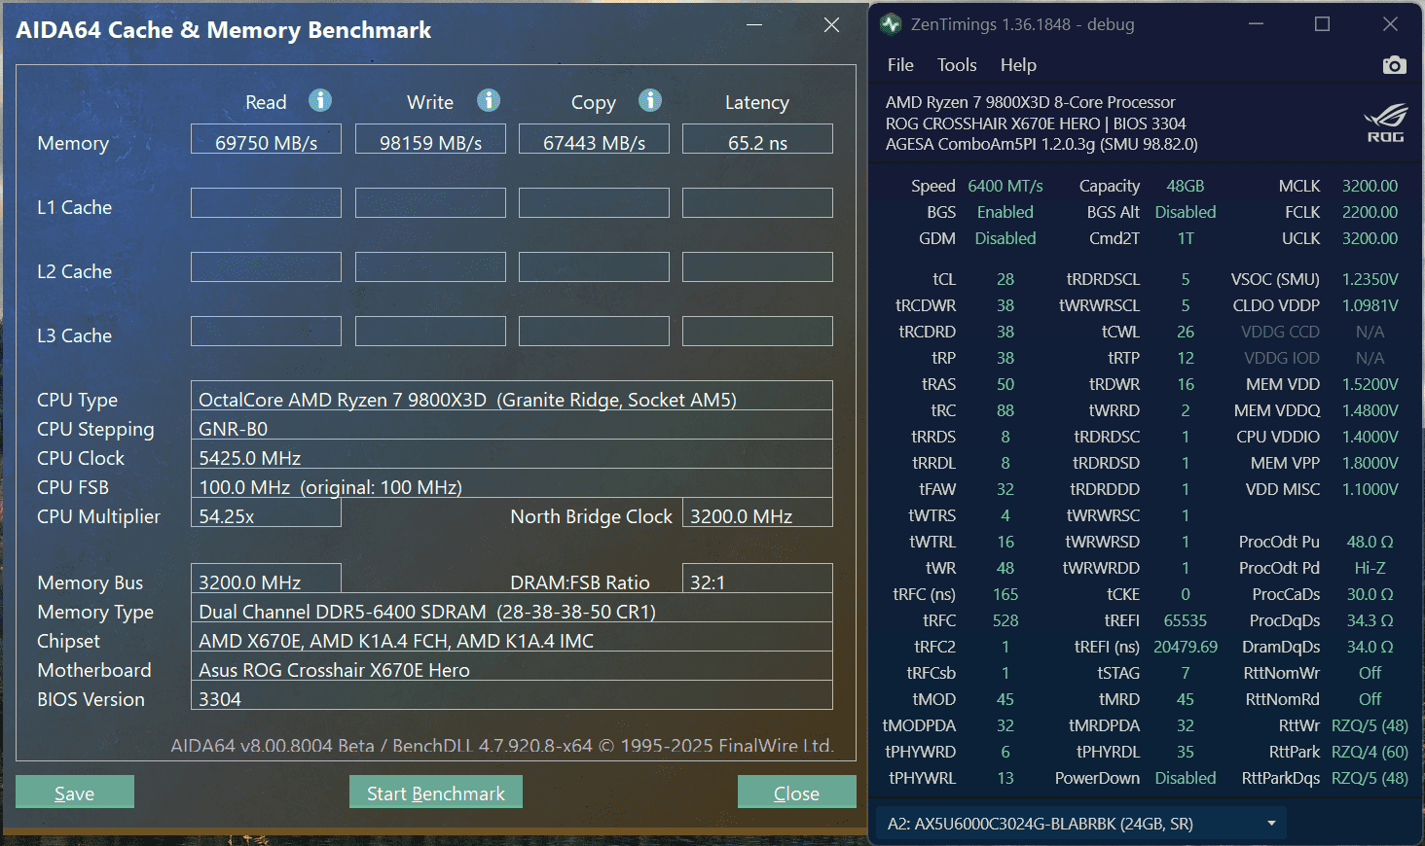This screenshot has width=1425, height=846.
Task: Click Memory Read value 69750 MB/s
Action: point(266,139)
